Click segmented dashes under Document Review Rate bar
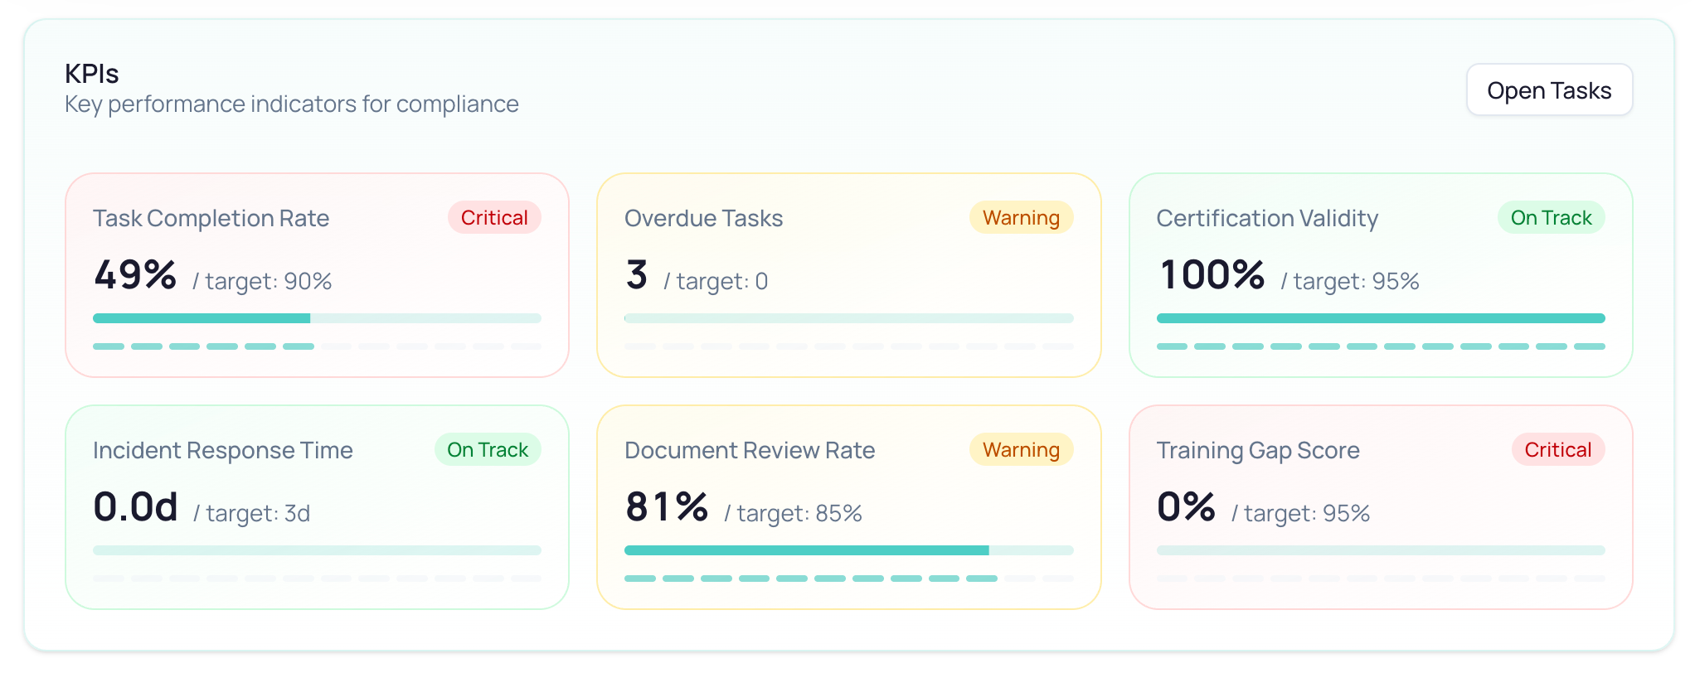Viewport: 1695px width, 673px height. coord(849,579)
